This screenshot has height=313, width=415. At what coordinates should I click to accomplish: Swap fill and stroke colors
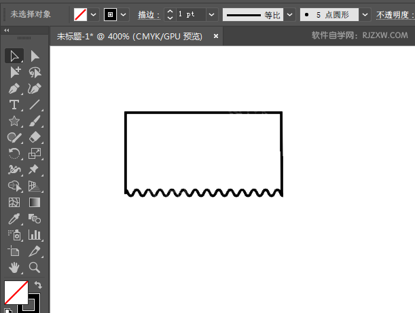pos(39,285)
